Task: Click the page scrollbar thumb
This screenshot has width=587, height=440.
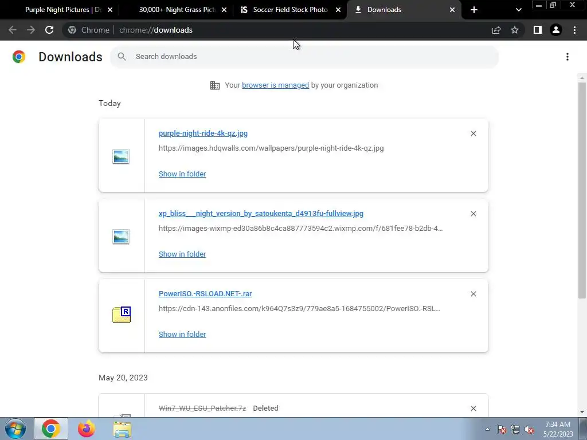Action: [x=582, y=190]
